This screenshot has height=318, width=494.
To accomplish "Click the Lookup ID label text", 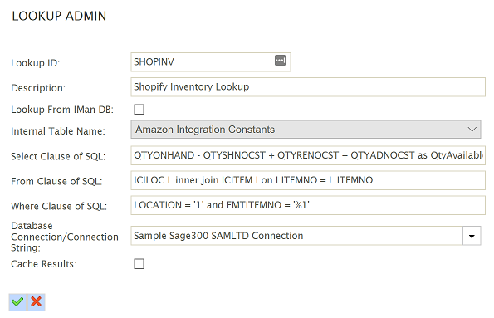I will 35,63.
